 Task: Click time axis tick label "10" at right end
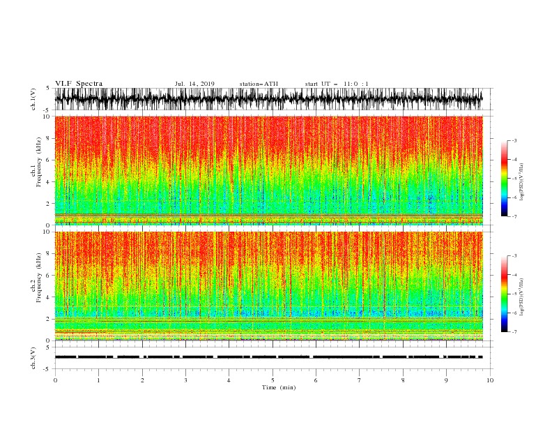[x=490, y=380]
